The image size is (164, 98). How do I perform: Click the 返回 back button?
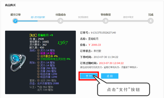click(110, 76)
